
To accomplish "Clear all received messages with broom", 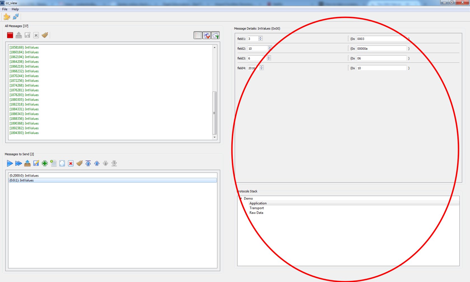I will point(45,35).
